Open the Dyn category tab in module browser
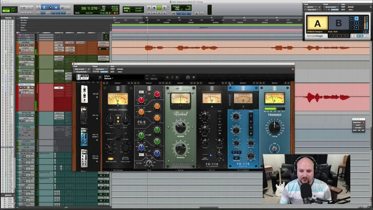This screenshot has width=373, height=210. [98, 82]
